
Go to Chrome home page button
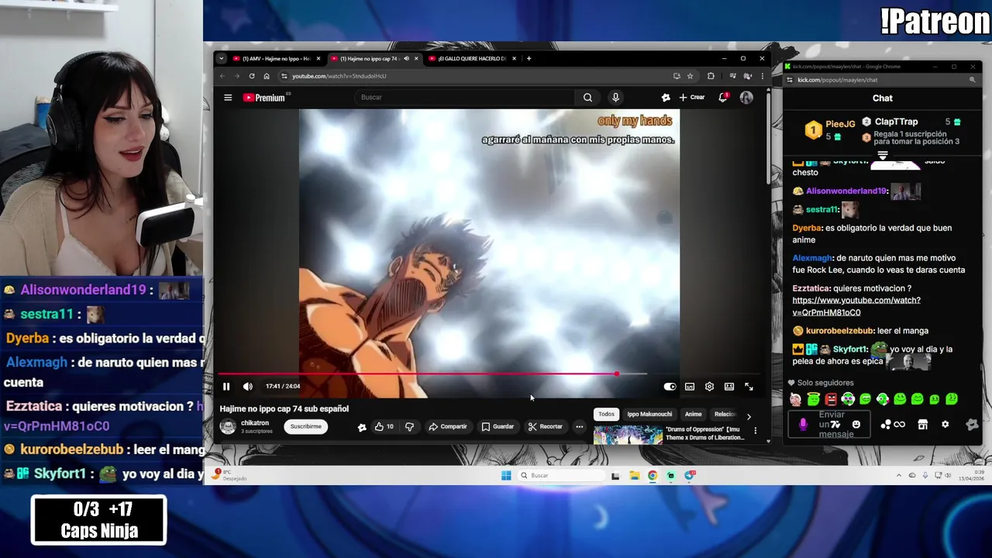click(x=267, y=76)
